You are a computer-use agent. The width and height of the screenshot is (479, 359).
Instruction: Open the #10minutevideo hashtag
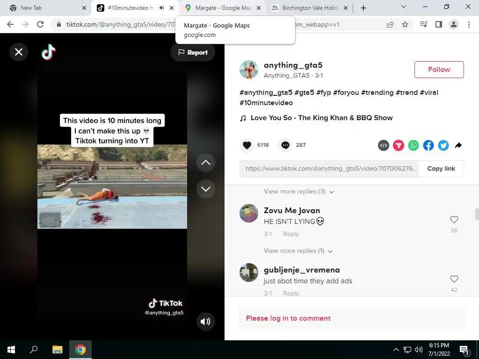[266, 103]
